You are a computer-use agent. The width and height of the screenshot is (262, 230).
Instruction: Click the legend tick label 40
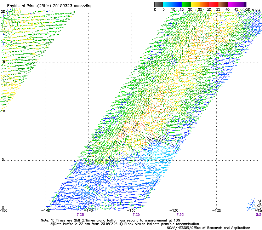pyautogui.click(x=227, y=10)
